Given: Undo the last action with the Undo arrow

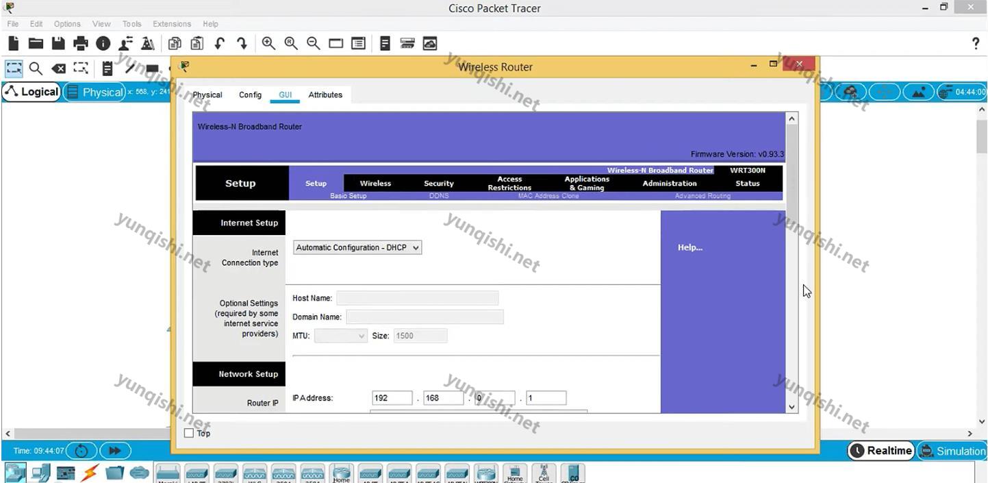Looking at the screenshot, I should (220, 43).
